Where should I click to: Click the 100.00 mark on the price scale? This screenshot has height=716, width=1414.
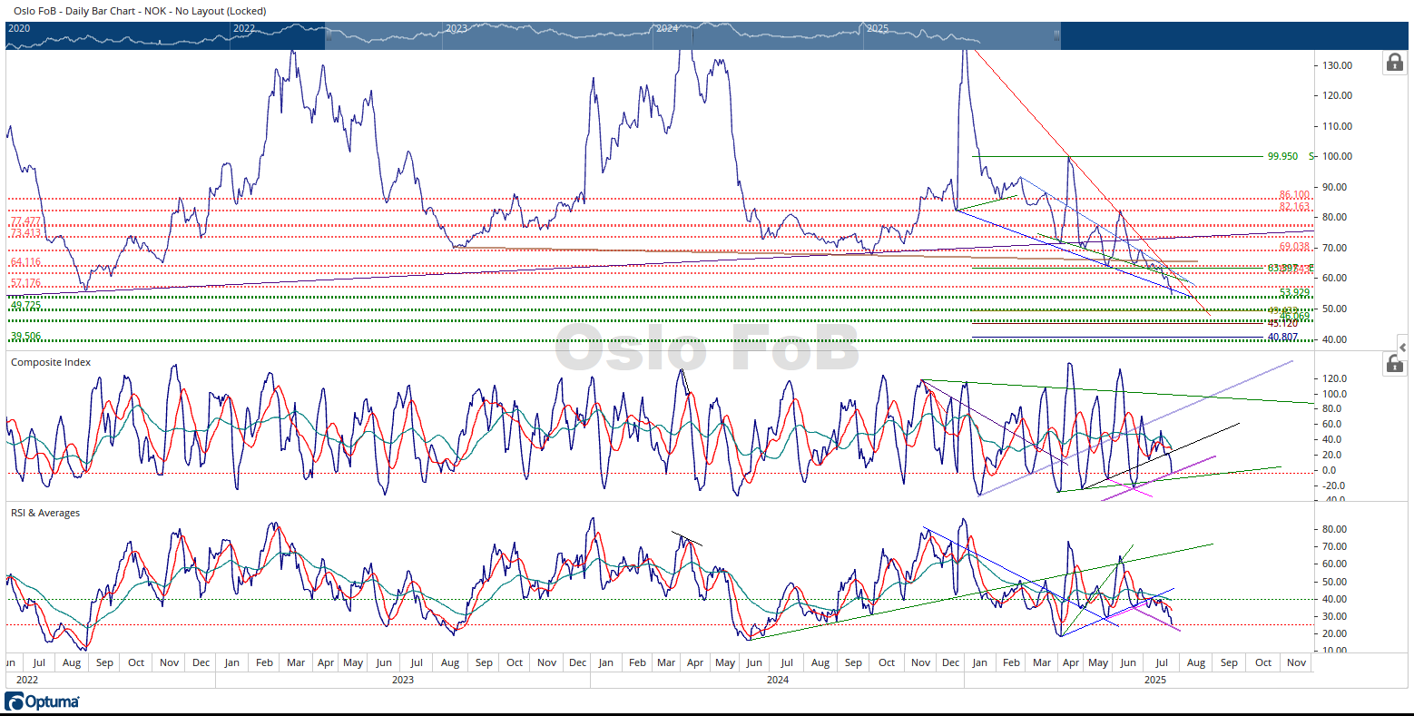tap(1339, 156)
